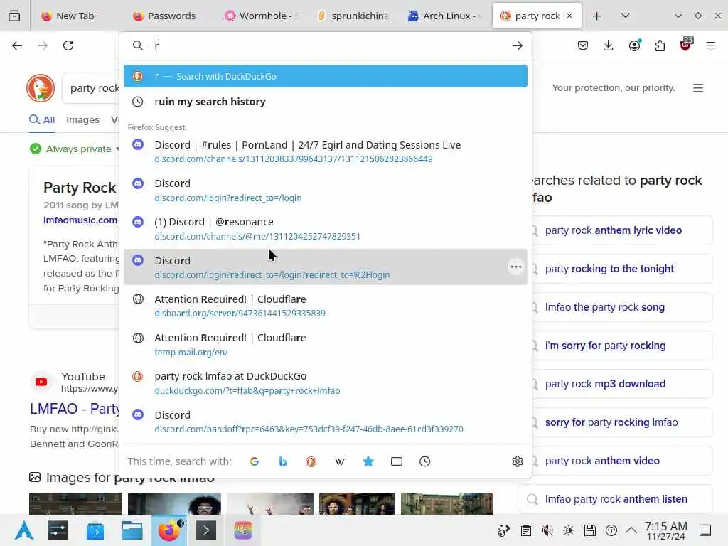
Task: Open Extensions puzzle icon
Action: click(660, 45)
